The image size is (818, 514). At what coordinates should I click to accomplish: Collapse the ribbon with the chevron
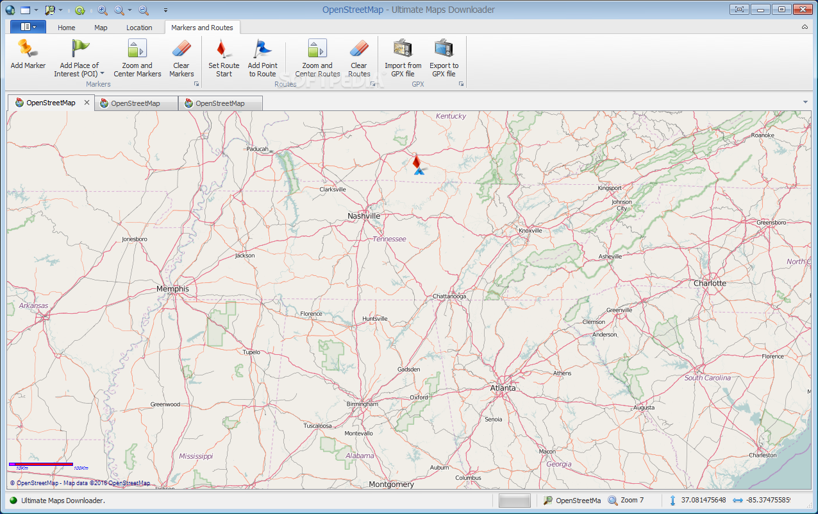click(x=805, y=27)
